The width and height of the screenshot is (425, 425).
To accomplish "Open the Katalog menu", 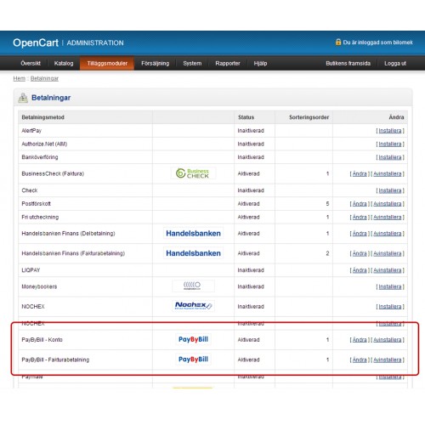I will click(64, 64).
